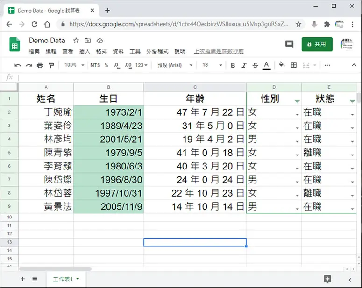Click the green 共用 share button
This screenshot has height=288, width=362.
pos(317,44)
